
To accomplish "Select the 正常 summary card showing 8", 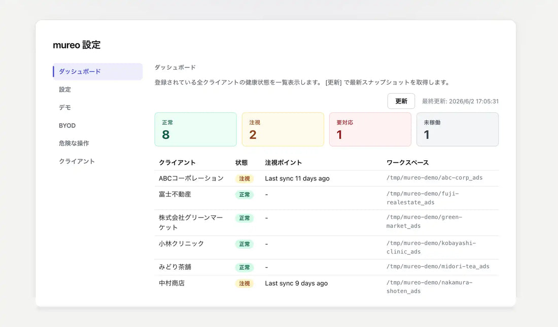I will coord(196,129).
